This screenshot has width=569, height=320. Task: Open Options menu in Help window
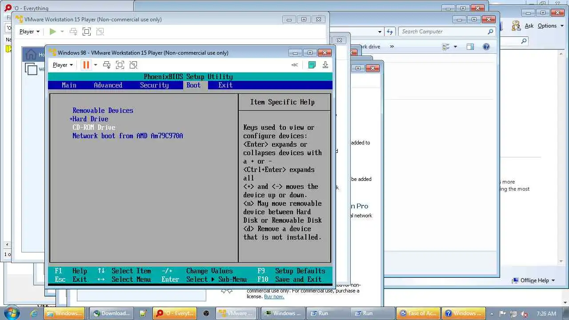550,26
